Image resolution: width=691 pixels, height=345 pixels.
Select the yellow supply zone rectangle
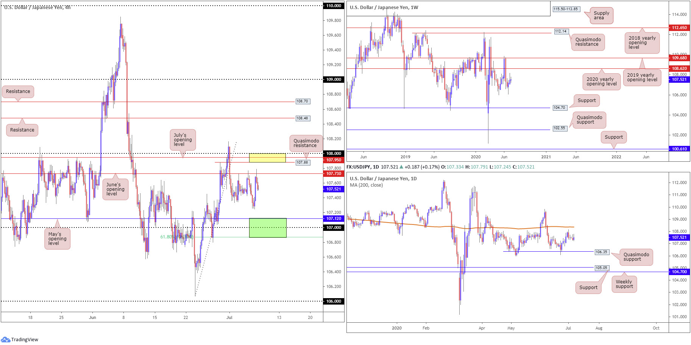(x=267, y=158)
